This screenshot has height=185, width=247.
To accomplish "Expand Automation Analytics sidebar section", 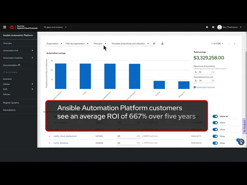I will click(x=19, y=58).
